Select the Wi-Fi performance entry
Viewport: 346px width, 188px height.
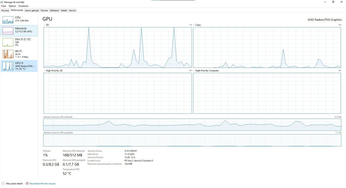19,54
